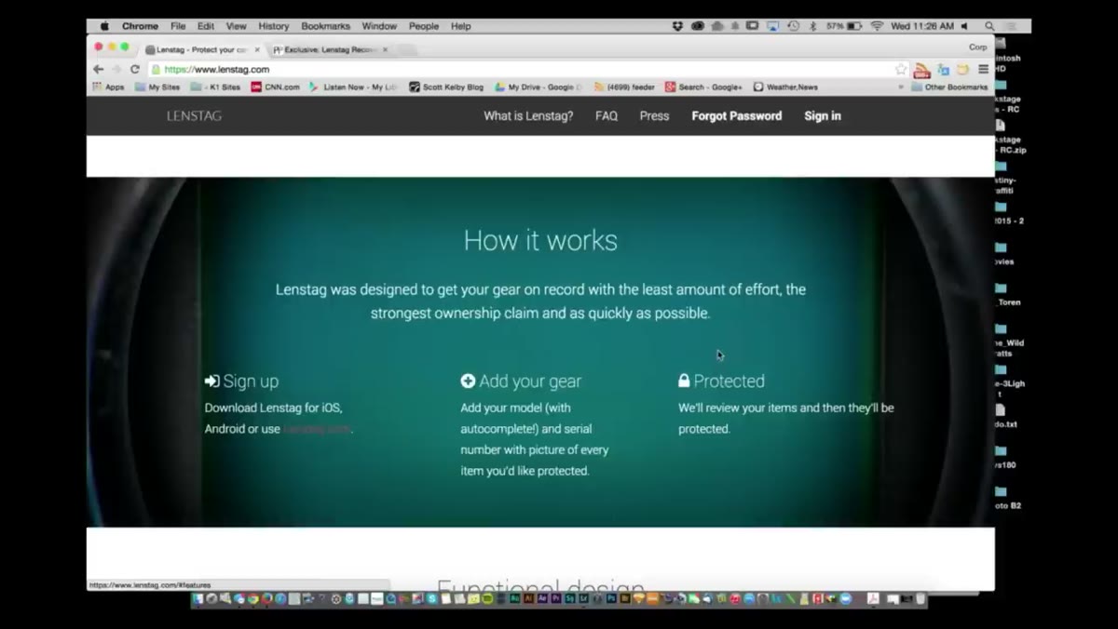Click the sign-in icon beside Sign up
The width and height of the screenshot is (1118, 629).
[212, 381]
